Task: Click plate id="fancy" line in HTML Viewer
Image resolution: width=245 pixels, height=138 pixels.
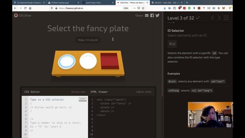Action: click(x=116, y=103)
